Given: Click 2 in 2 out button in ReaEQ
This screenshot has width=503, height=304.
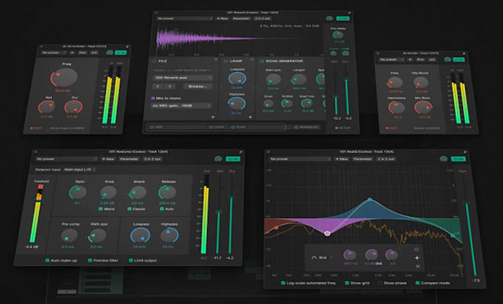Looking at the screenshot, I should [x=386, y=159].
